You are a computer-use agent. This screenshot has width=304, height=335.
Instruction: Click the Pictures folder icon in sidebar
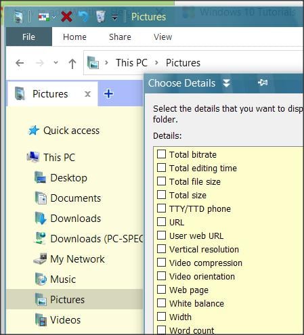(x=41, y=299)
